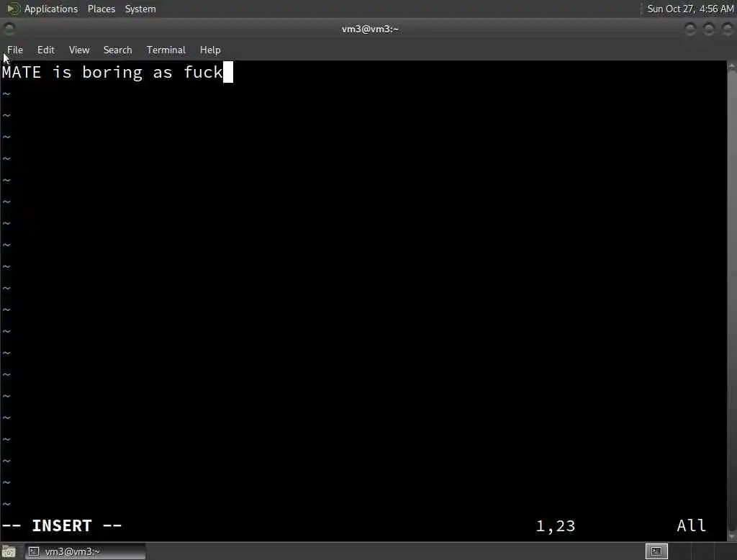Image resolution: width=737 pixels, height=560 pixels.
Task: Click the window menu button left of the title
Action: click(x=9, y=29)
